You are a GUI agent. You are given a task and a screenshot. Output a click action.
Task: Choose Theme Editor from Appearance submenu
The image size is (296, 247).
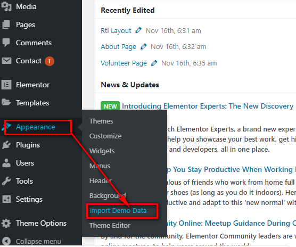(x=110, y=226)
